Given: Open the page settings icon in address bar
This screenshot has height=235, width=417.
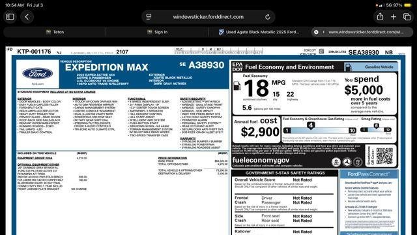Looking at the screenshot, I should (149, 17).
